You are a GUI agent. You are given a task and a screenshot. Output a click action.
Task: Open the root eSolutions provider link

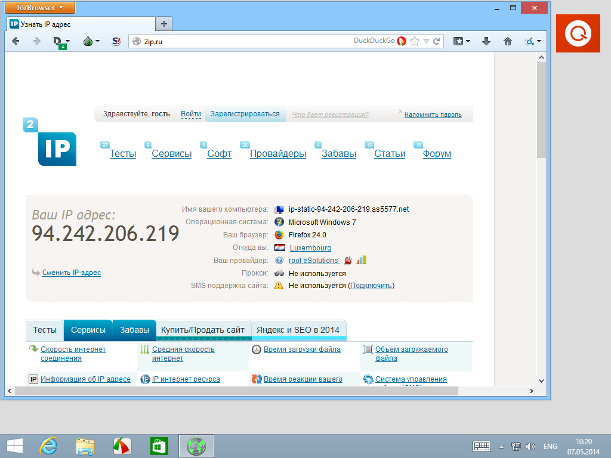[314, 260]
